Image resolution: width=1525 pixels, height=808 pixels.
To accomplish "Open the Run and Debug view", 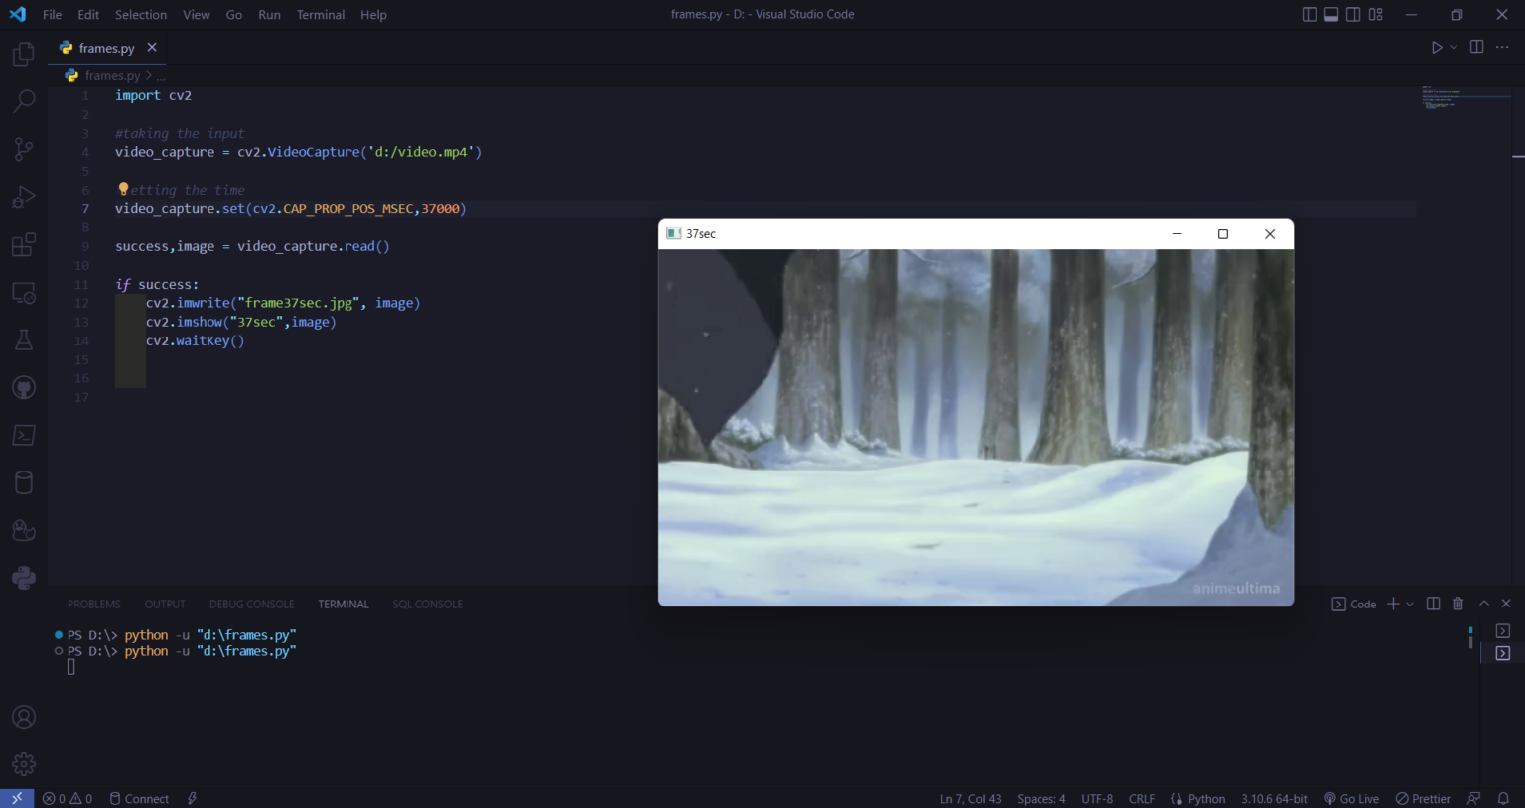I will pos(24,197).
